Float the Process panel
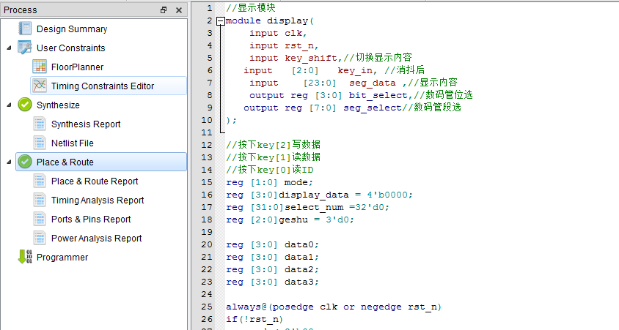Image resolution: width=619 pixels, height=330 pixels. click(164, 10)
